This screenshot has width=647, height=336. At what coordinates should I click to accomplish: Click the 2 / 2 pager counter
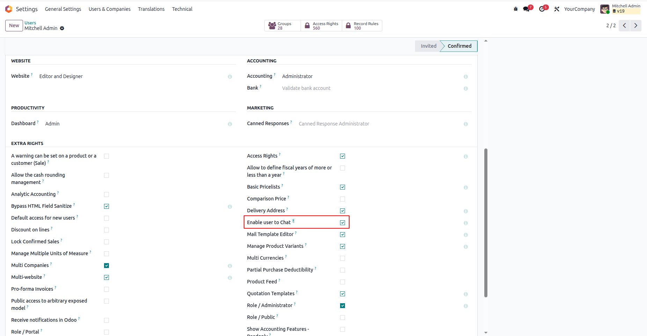click(x=611, y=25)
